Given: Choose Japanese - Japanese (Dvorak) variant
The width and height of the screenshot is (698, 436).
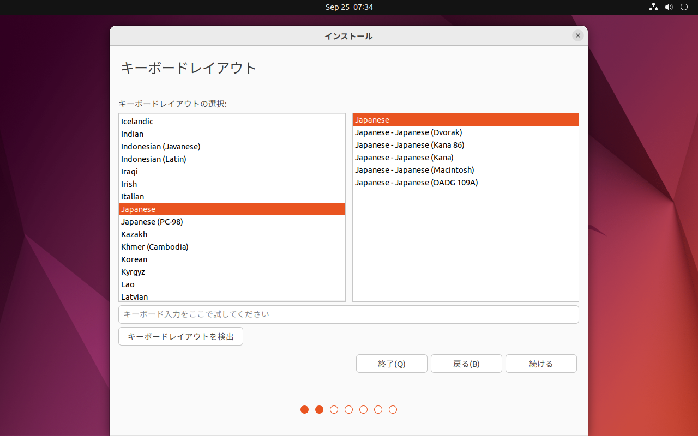Looking at the screenshot, I should tap(408, 132).
